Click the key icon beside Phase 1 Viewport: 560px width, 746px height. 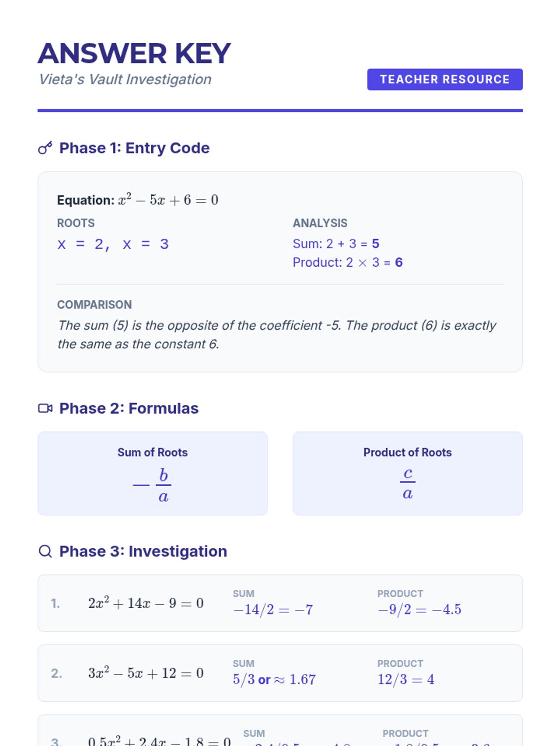tap(45, 148)
